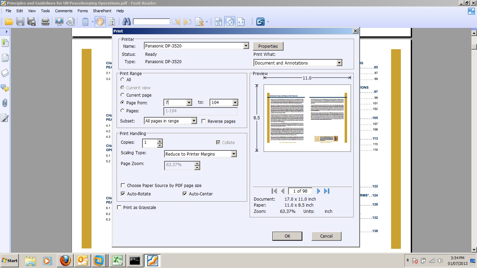Select the Hand tool in the toolbar

[x=101, y=21]
